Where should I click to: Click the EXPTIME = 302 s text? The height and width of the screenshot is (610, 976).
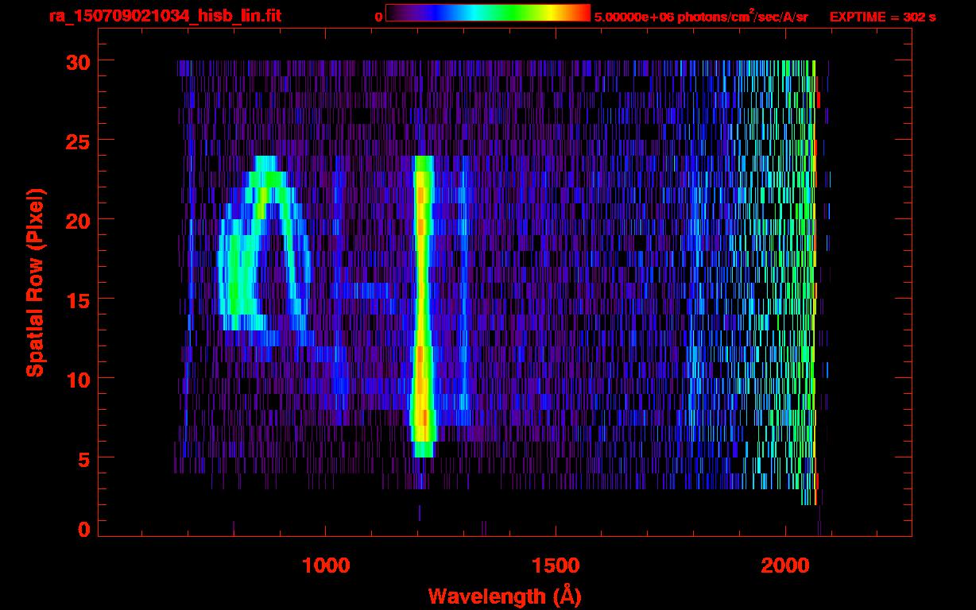pyautogui.click(x=882, y=17)
